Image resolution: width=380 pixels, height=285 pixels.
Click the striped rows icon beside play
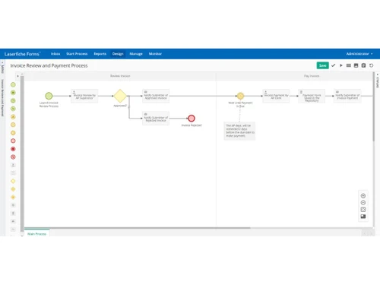[x=349, y=65]
